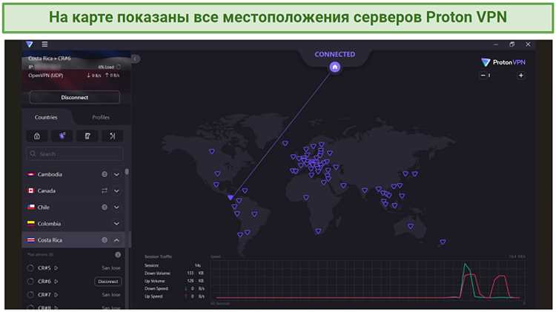Zoom in the map with plus button
Viewport: 556px width, 312px height.
point(521,75)
